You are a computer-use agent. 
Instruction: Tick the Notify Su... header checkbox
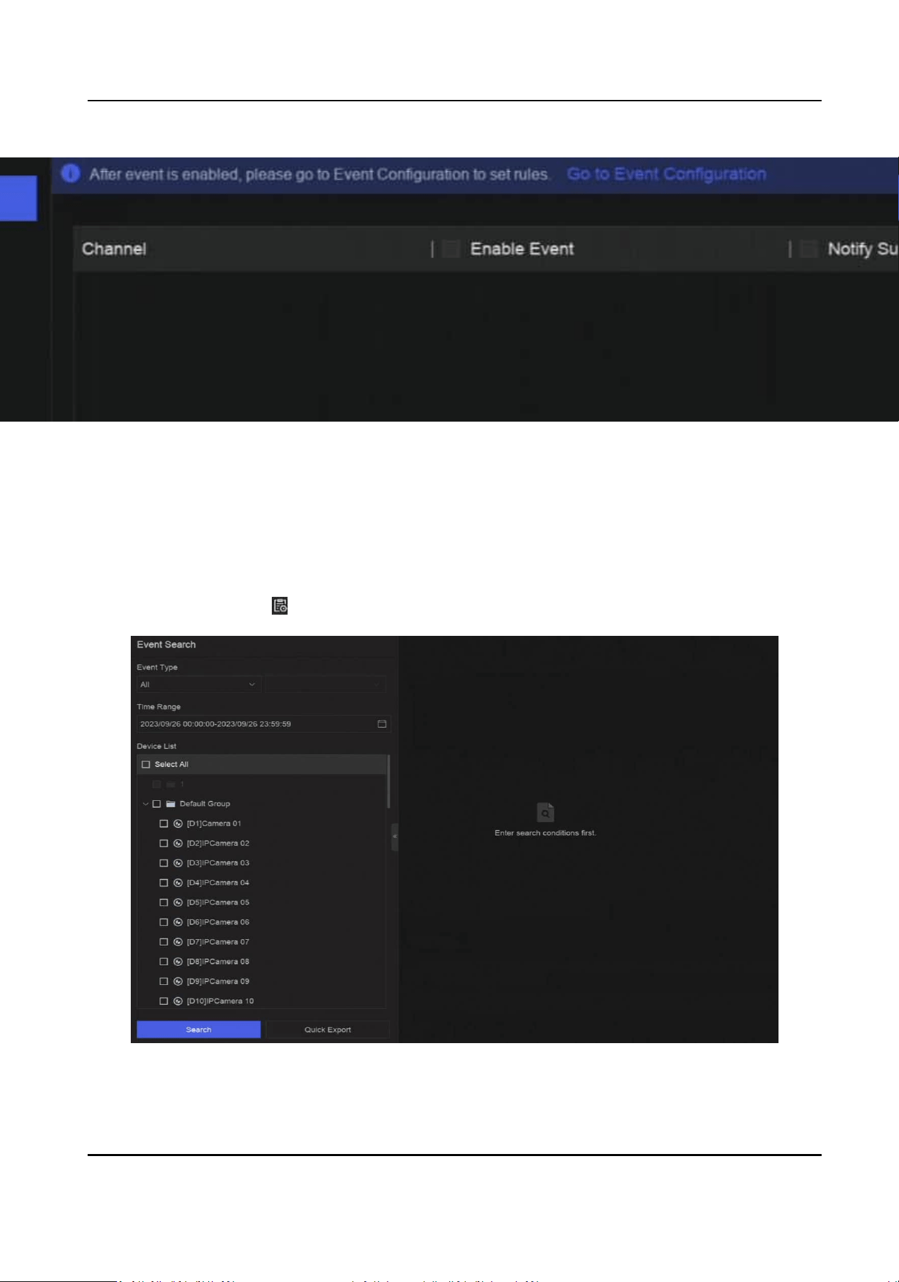(809, 248)
